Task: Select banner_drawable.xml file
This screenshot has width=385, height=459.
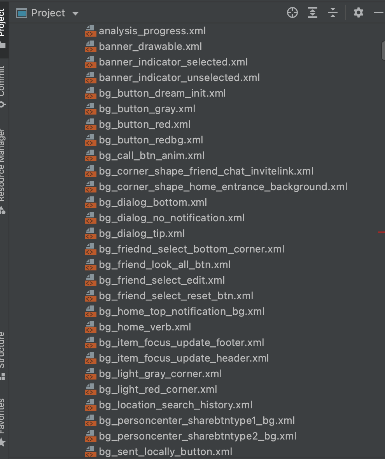Action: pos(150,46)
